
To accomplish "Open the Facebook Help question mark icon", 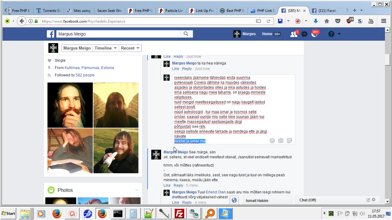I will coord(331,34).
